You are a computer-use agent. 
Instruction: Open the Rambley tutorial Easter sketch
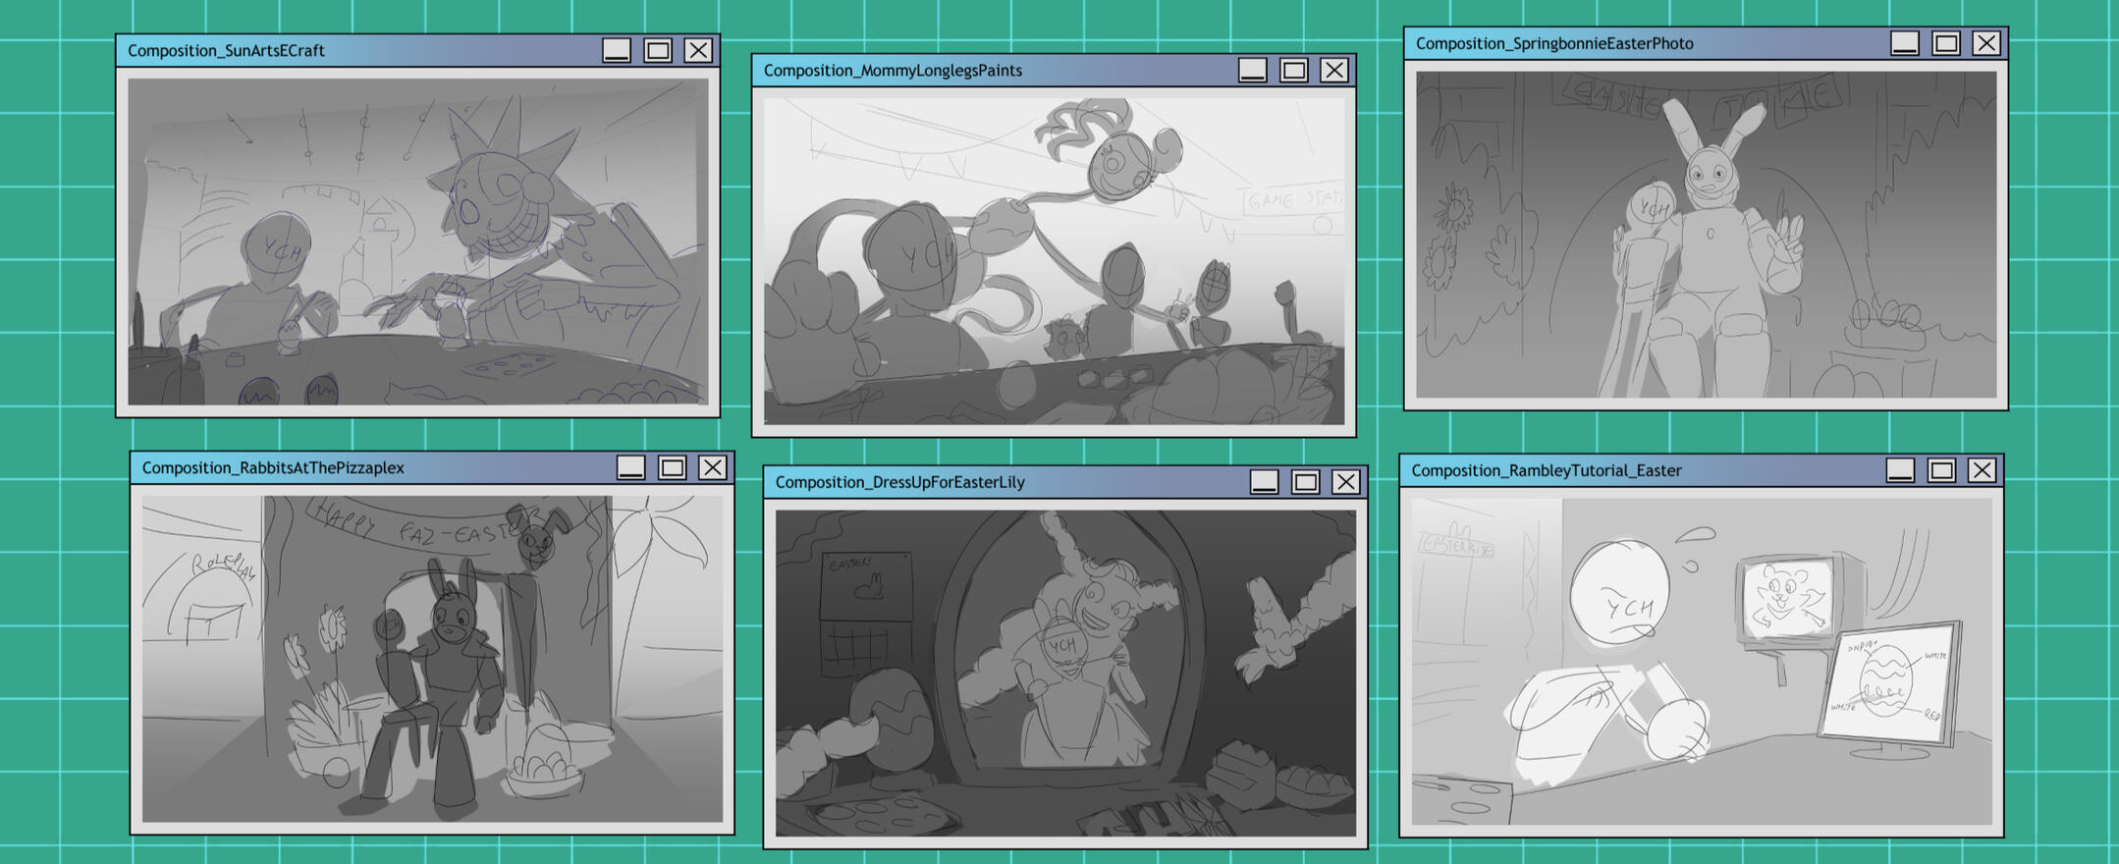click(x=1702, y=662)
